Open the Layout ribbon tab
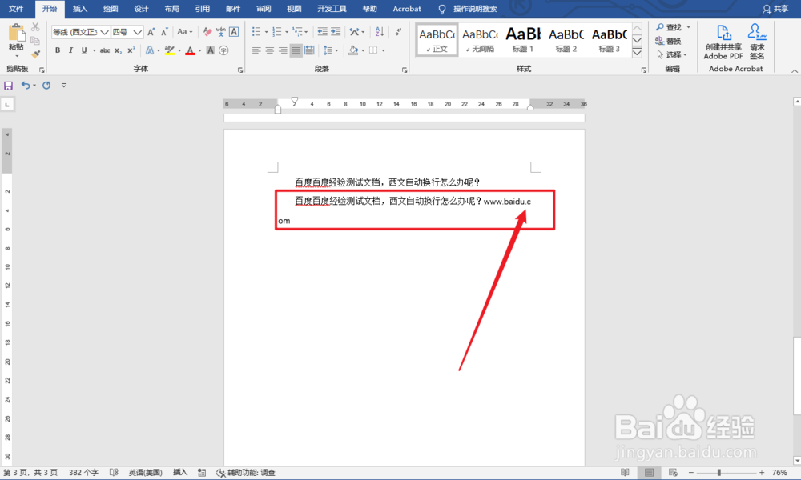This screenshot has height=480, width=801. pyautogui.click(x=171, y=9)
